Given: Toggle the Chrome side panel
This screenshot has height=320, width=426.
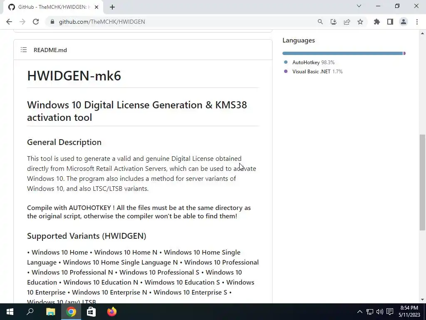Looking at the screenshot, I should click(x=390, y=22).
